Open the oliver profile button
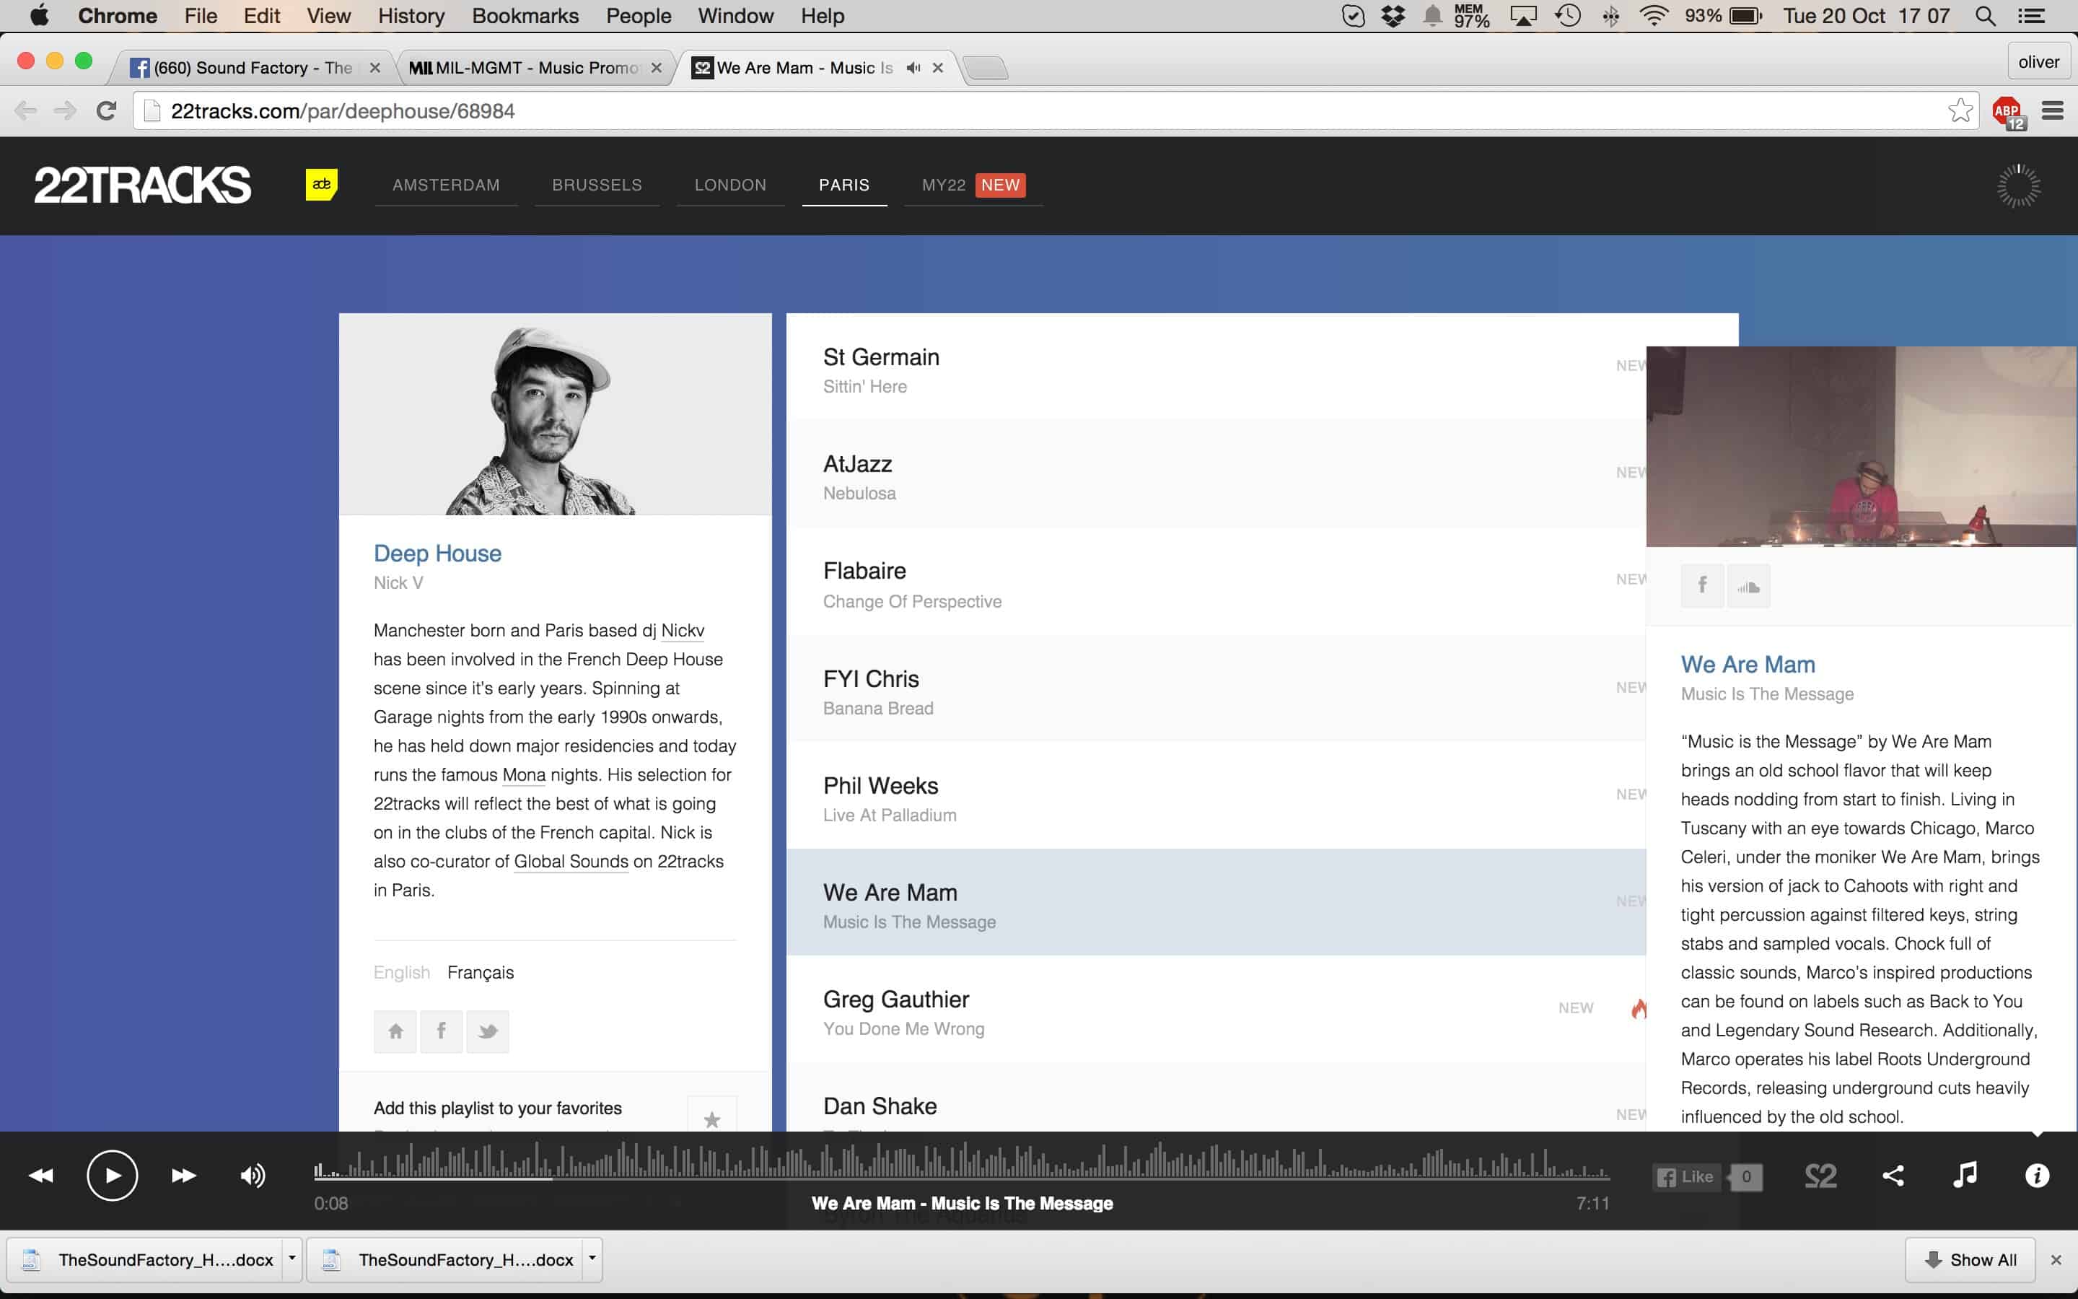 [2038, 62]
